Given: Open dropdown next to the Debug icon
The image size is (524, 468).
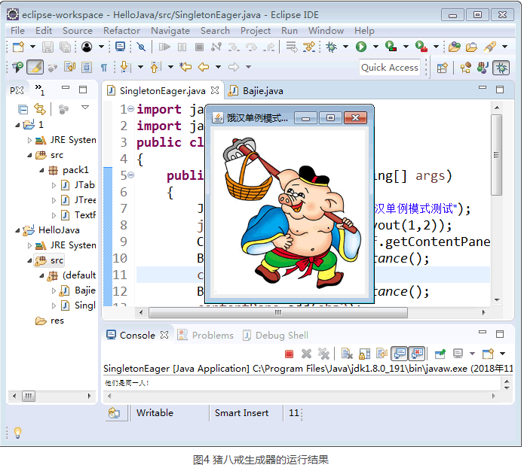Looking at the screenshot, I should (x=345, y=47).
